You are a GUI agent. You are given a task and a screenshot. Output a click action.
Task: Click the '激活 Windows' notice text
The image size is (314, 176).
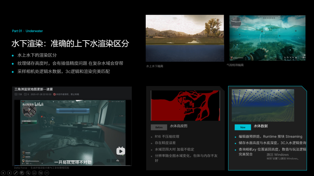(278, 155)
